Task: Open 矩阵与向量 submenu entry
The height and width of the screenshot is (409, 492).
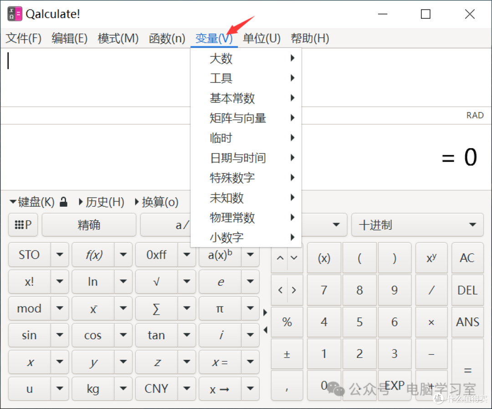Action: pyautogui.click(x=246, y=118)
